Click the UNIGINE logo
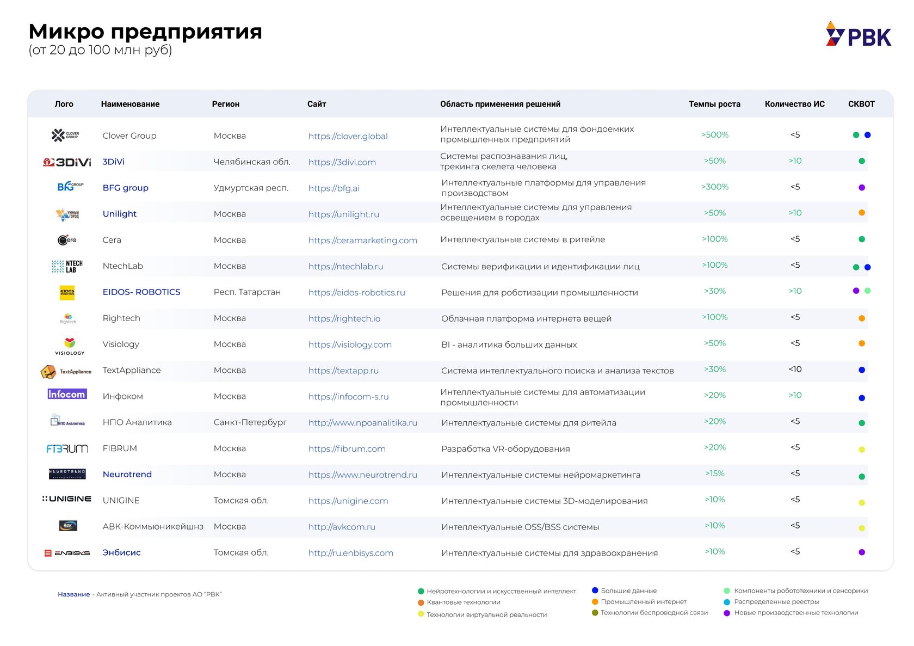This screenshot has width=914, height=646. [x=67, y=499]
